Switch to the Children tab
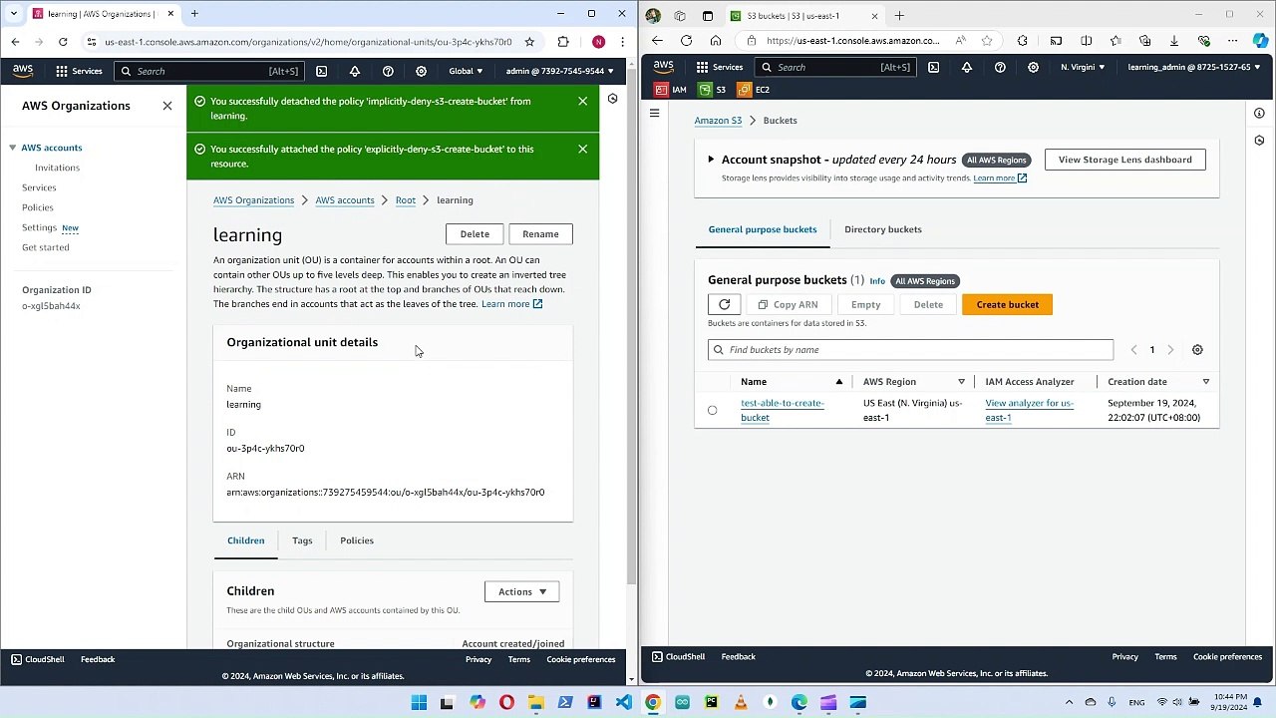This screenshot has height=718, width=1276. click(x=245, y=540)
